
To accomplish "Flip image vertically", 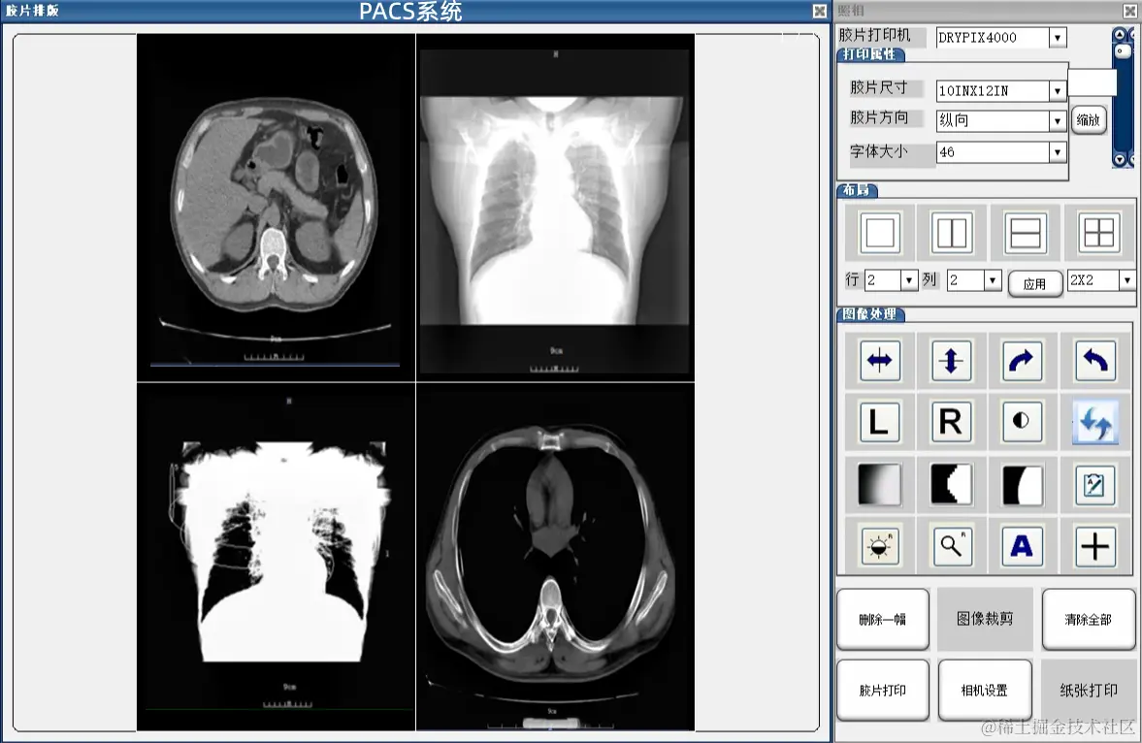I will tap(951, 361).
